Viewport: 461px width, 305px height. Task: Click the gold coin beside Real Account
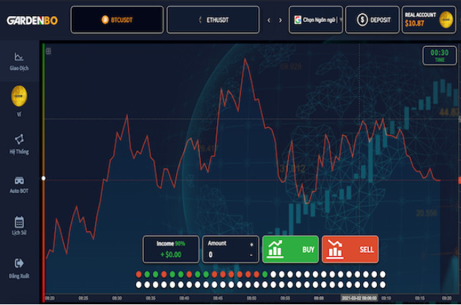point(445,20)
